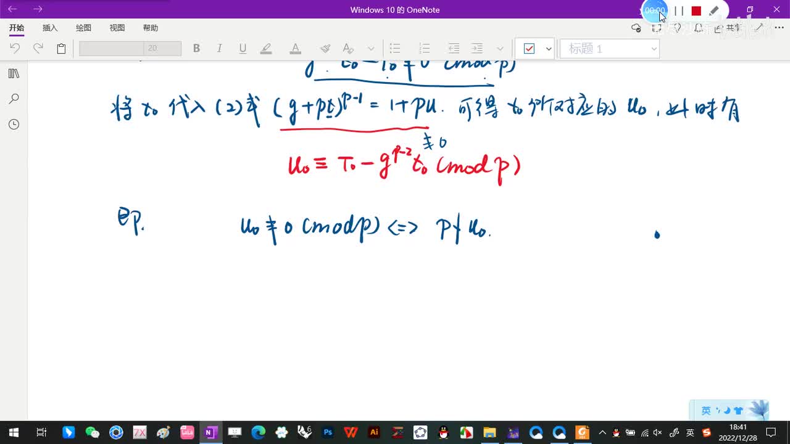Open File Explorer from the taskbar
The height and width of the screenshot is (444, 790).
489,432
